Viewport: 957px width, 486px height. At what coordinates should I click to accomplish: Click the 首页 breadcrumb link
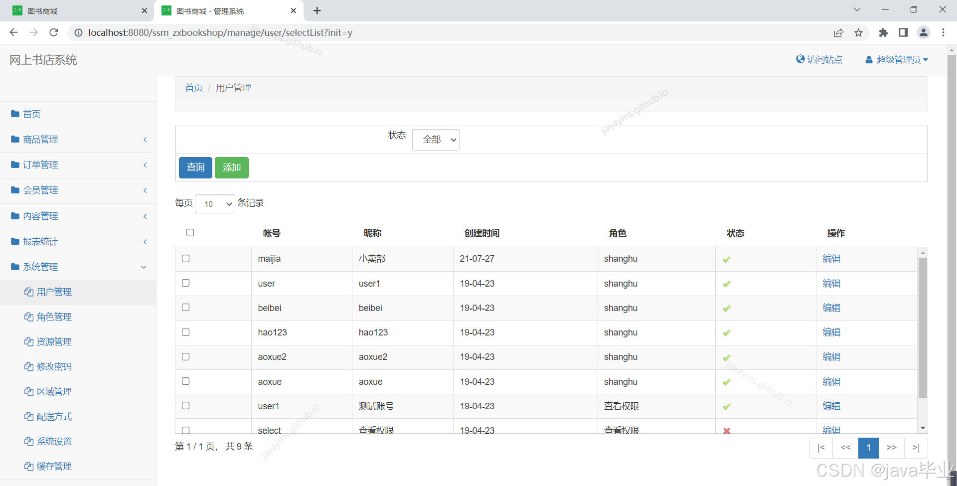[194, 88]
